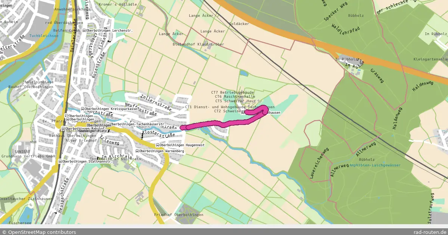Select the Oberboihingen Kreissparkasse bus stop icon
The image size is (448, 235).
[x=83, y=109]
